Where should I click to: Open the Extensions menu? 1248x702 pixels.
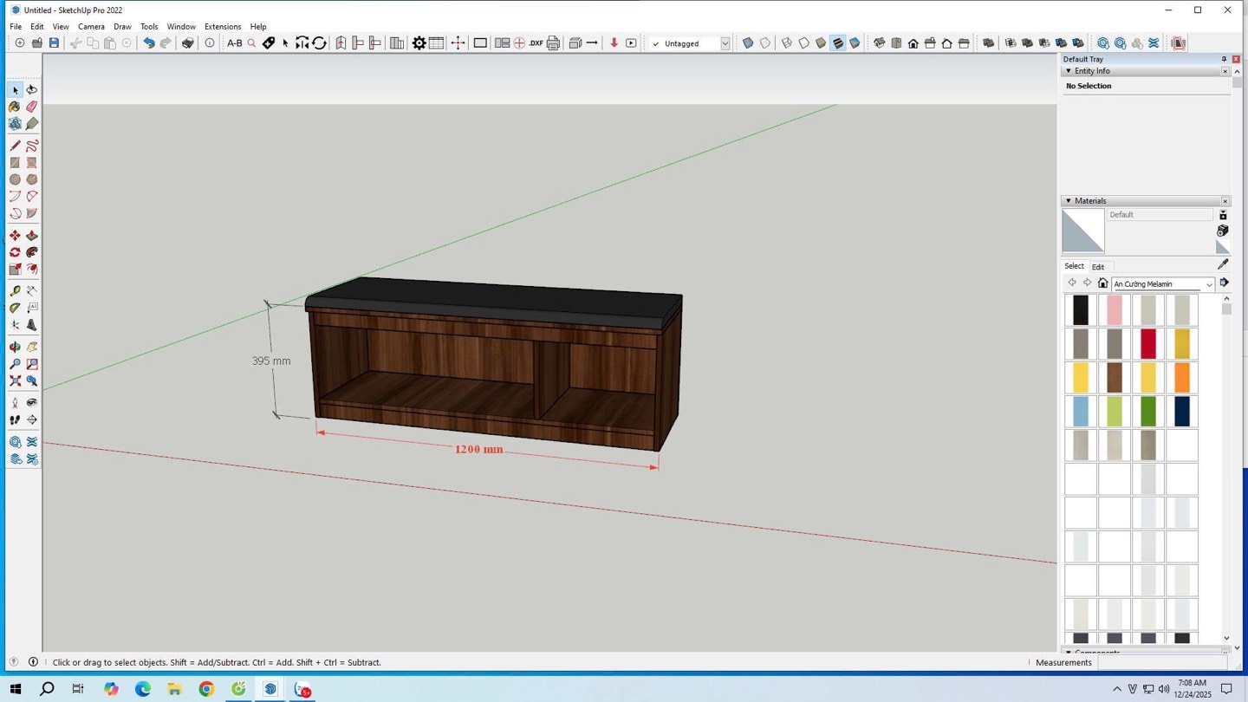pyautogui.click(x=223, y=27)
